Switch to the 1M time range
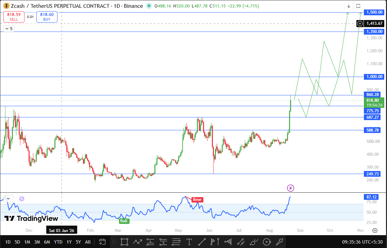The height and width of the screenshot is (248, 387). (27, 242)
